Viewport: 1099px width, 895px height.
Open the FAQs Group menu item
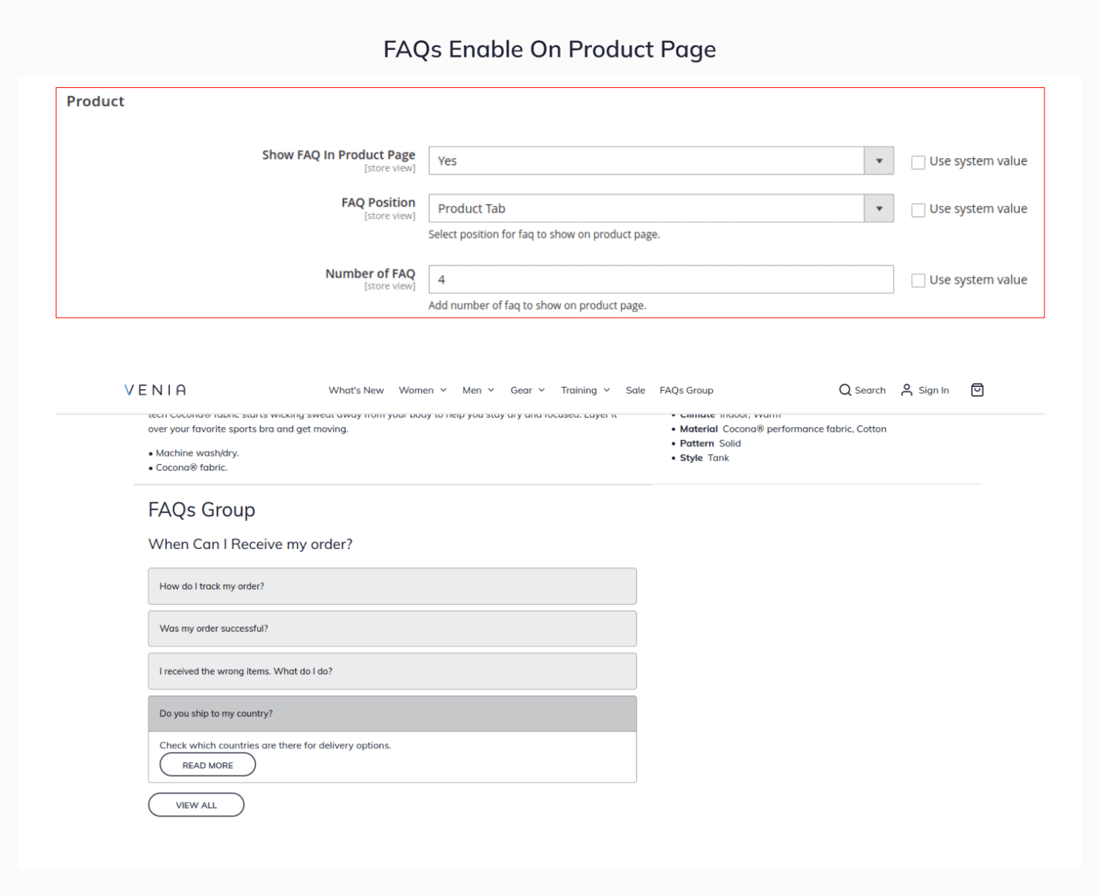point(686,390)
